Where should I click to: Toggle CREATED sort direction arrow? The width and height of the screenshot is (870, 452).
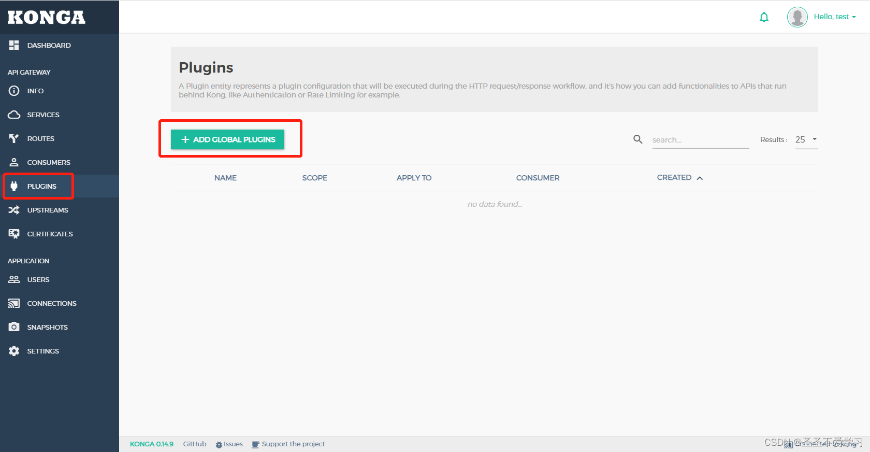coord(700,178)
